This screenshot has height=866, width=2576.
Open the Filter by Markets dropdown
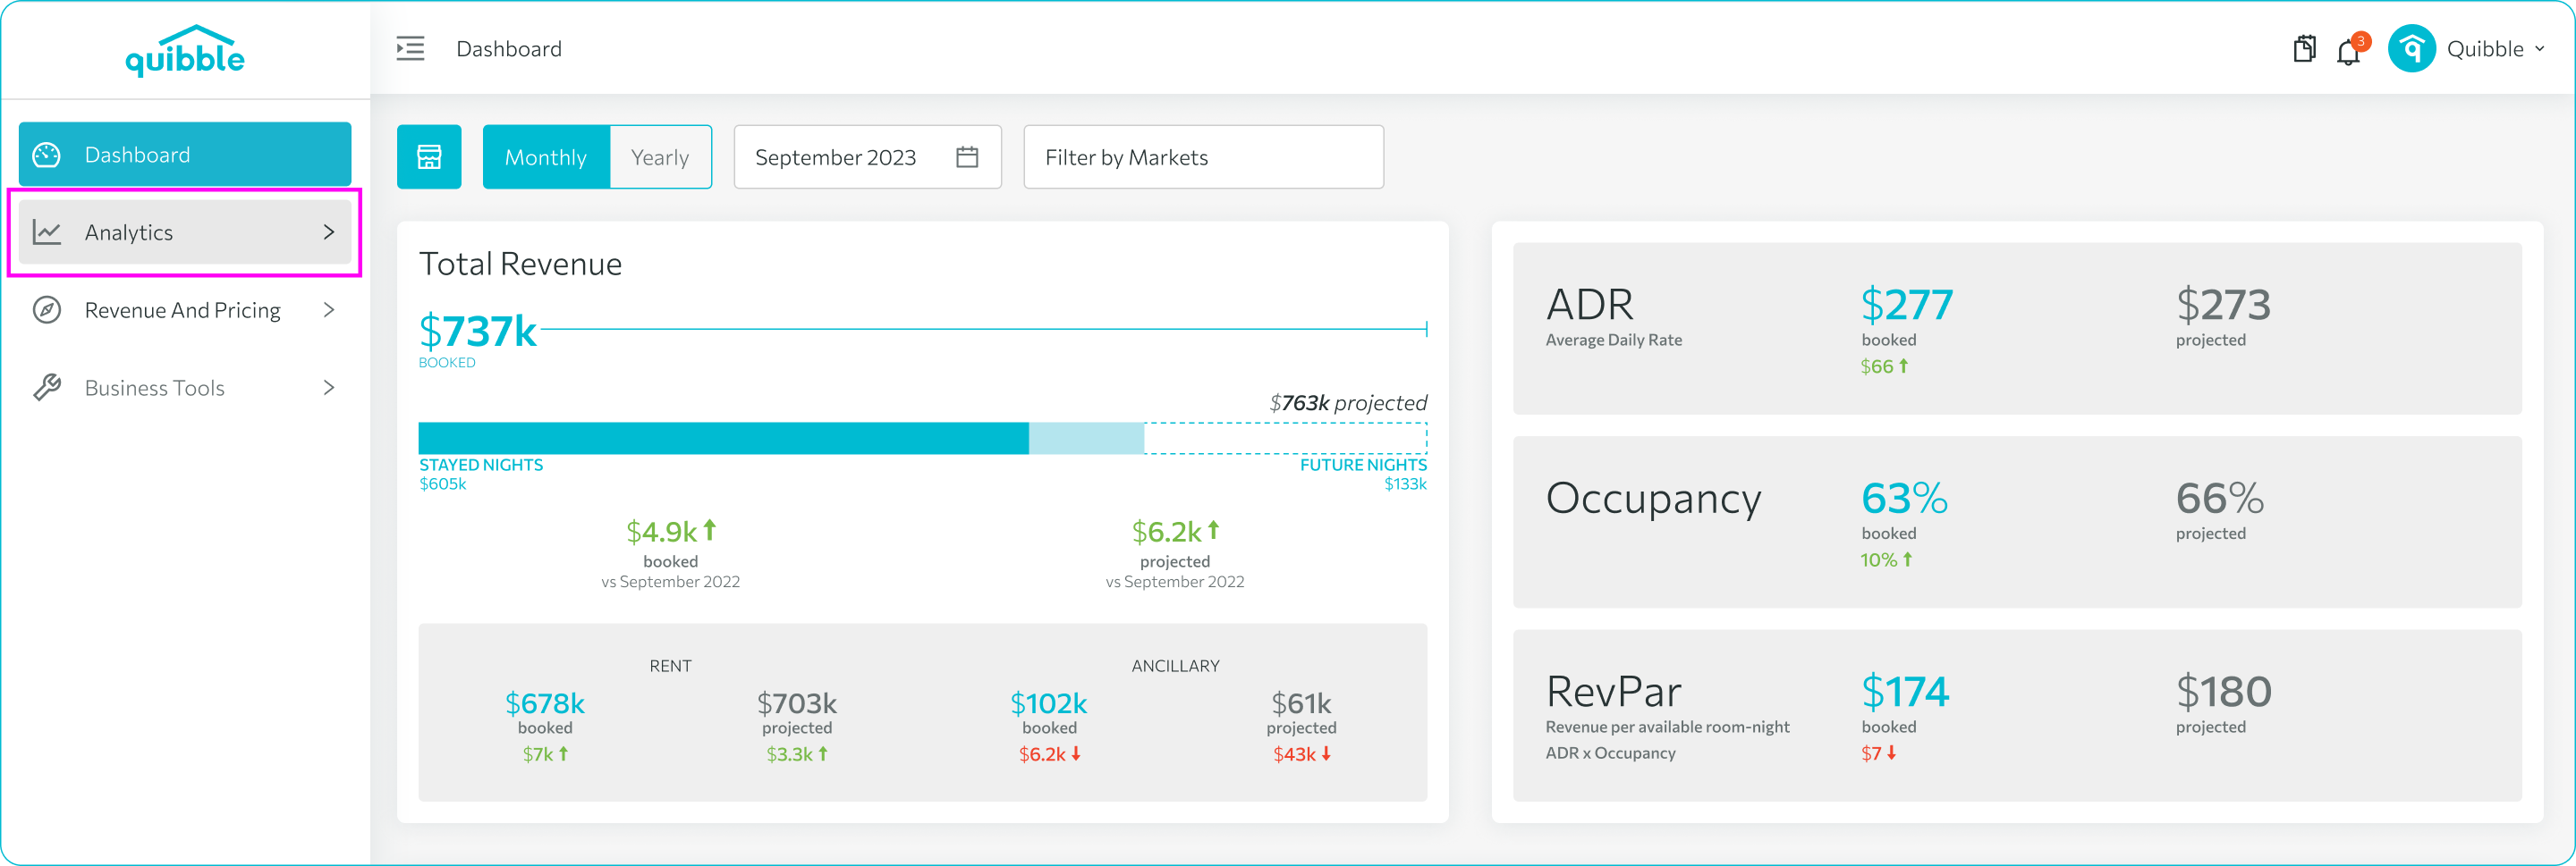[1203, 156]
